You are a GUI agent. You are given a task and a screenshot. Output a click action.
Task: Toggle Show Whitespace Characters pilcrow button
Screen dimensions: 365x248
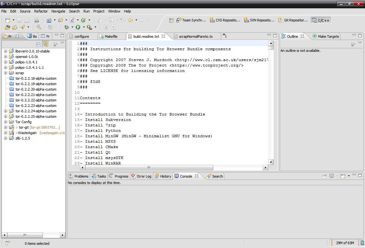(113, 28)
